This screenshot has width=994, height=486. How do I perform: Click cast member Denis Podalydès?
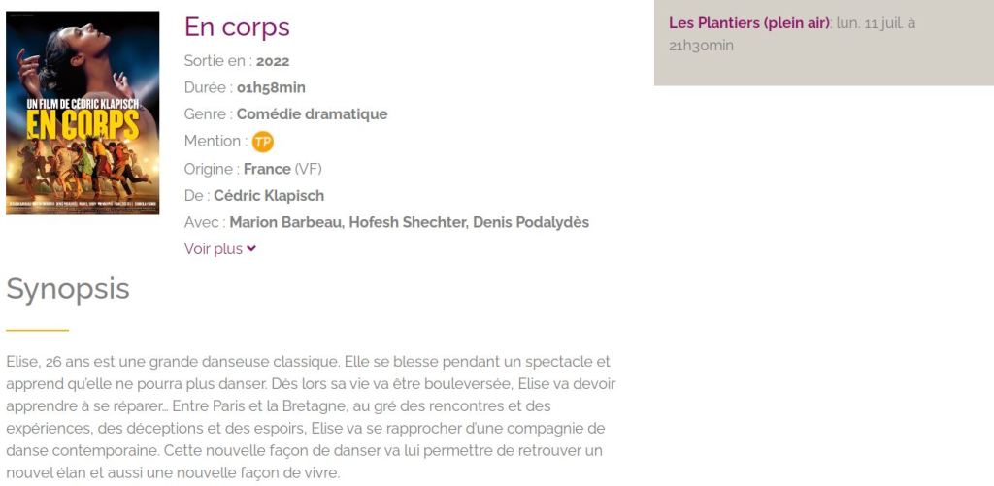[x=531, y=222]
